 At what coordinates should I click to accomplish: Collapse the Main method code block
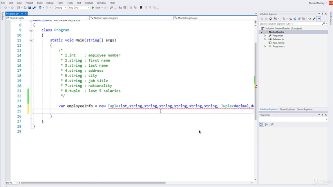pos(31,40)
